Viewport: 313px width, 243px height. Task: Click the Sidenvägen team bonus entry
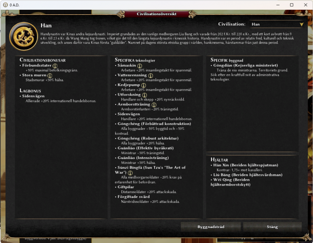(33, 96)
